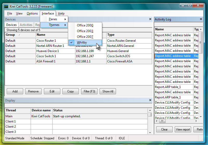Maximize the Kiwi CatTools window
This screenshot has height=145, width=208.
click(x=189, y=5)
